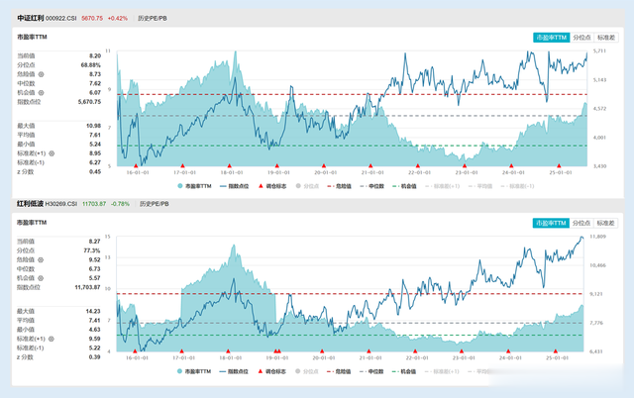Open the 危险值 info icon in bottom panel
The width and height of the screenshot is (634, 398).
[41, 259]
